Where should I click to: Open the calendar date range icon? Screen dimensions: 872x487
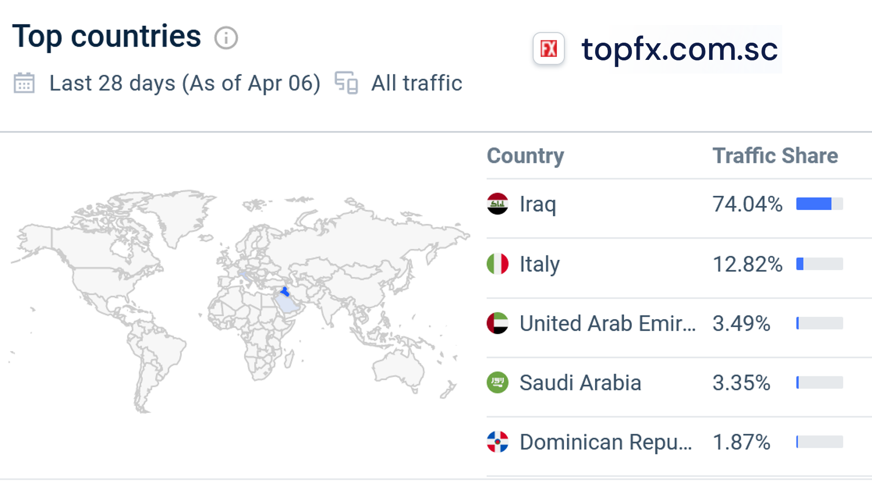point(24,83)
